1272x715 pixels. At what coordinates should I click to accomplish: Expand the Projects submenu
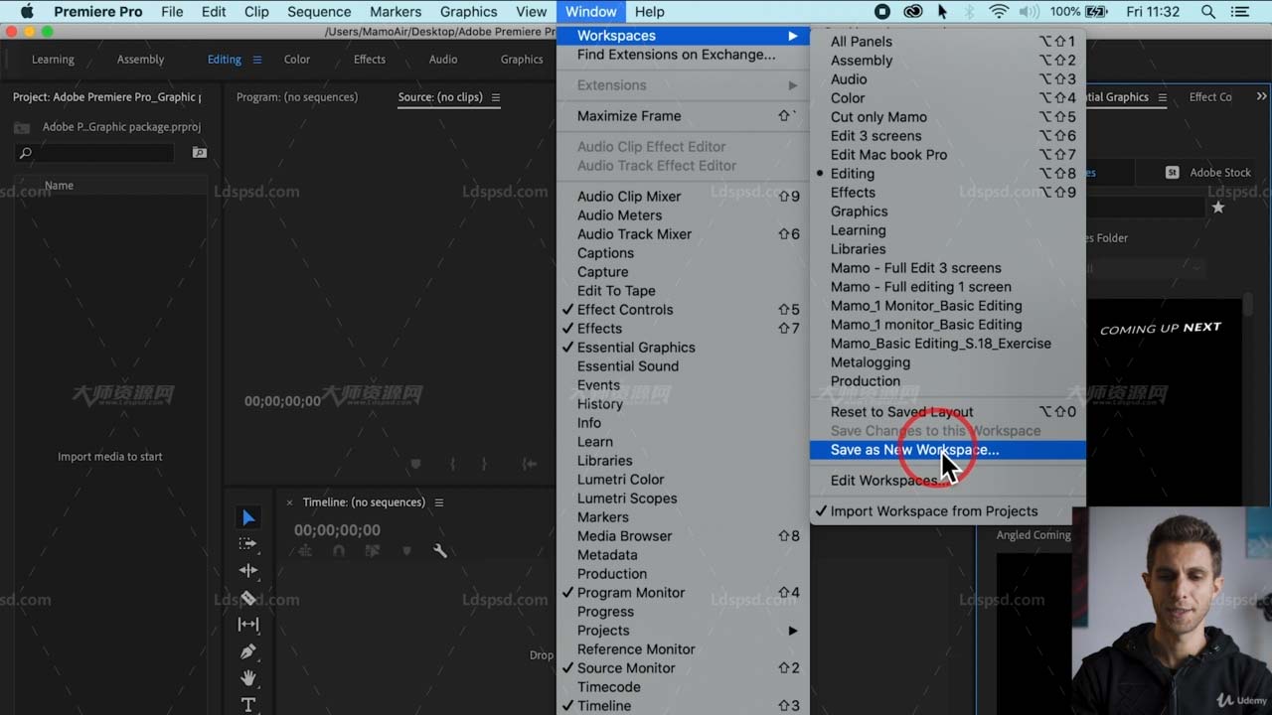(683, 631)
